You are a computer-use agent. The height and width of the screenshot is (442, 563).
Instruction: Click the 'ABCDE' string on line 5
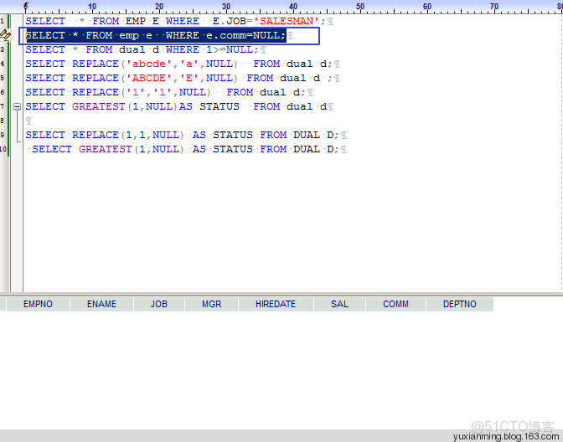click(x=149, y=78)
